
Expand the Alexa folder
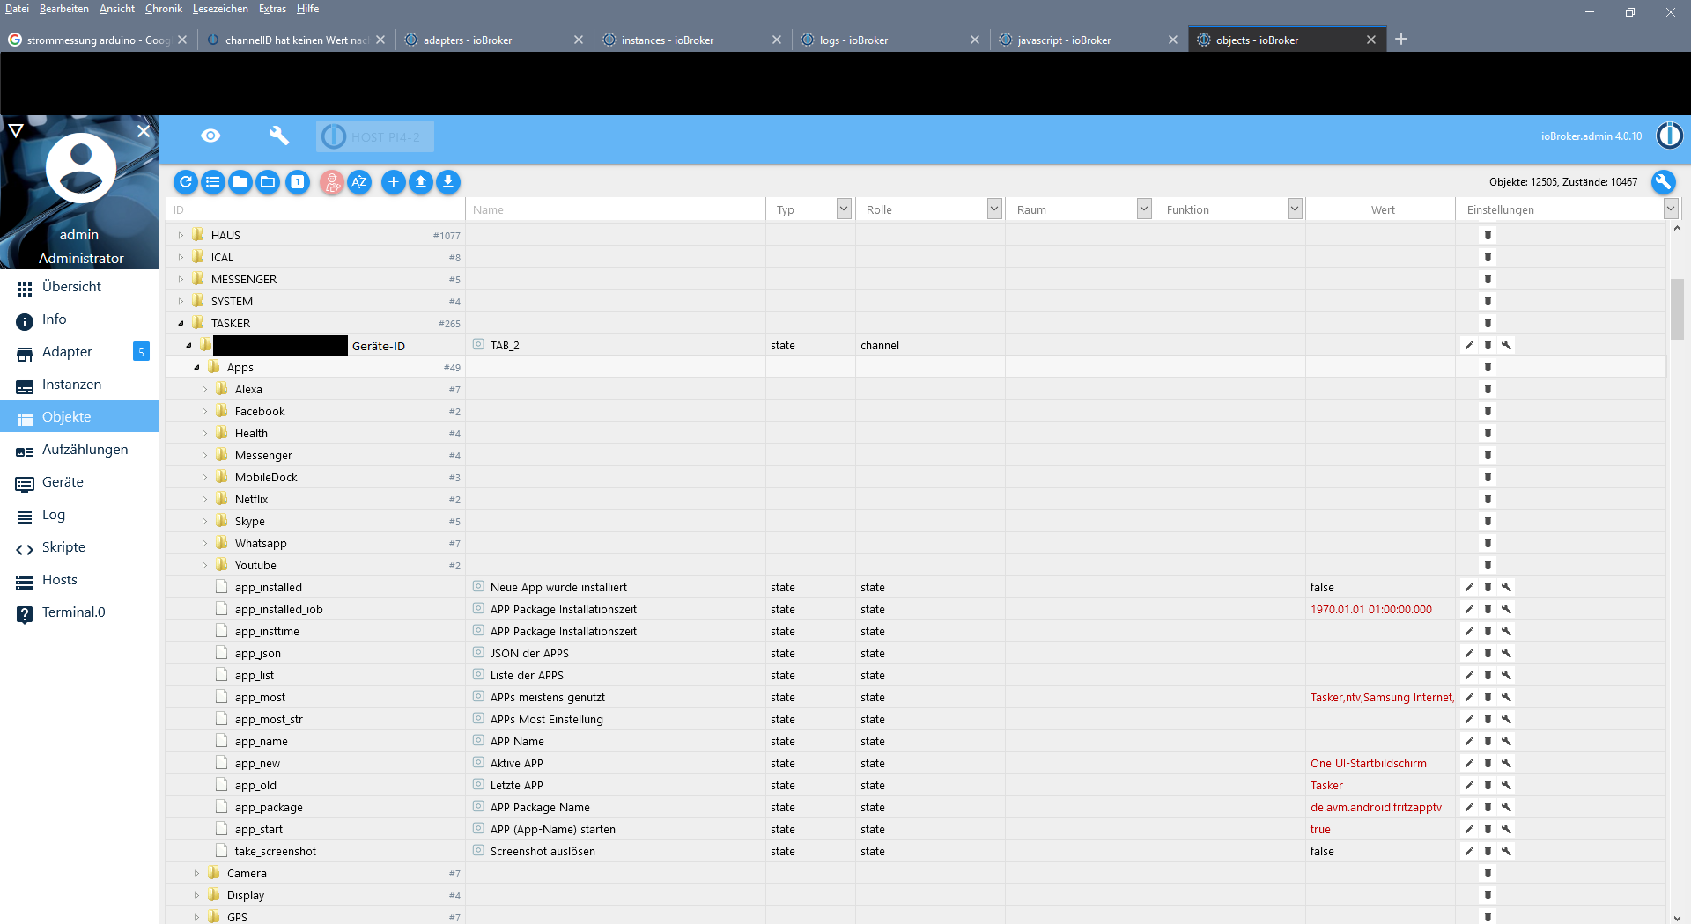pyautogui.click(x=204, y=389)
